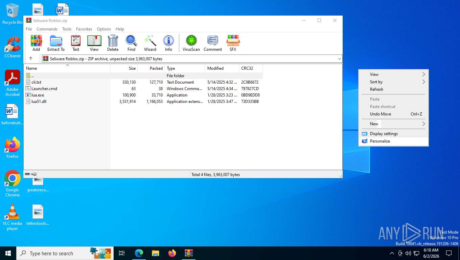Open the letterstools desktop file
This screenshot has height=260, width=460.
[x=38, y=215]
